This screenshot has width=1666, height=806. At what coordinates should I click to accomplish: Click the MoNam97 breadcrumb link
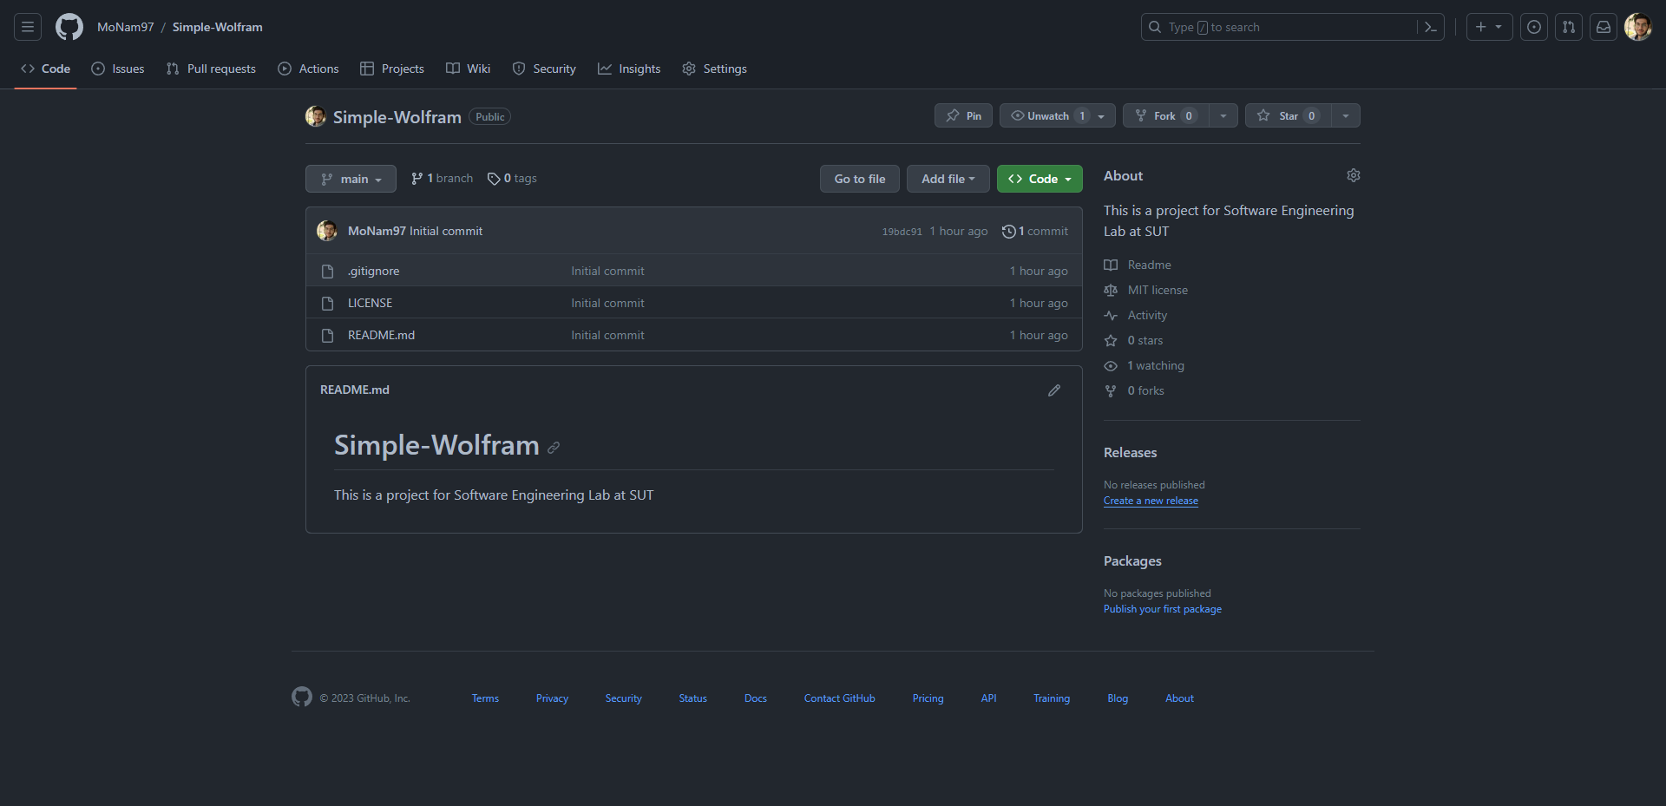(x=125, y=27)
